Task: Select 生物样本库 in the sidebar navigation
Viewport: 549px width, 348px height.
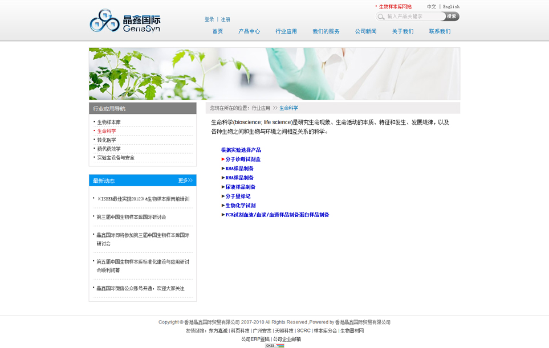Action: [x=109, y=122]
